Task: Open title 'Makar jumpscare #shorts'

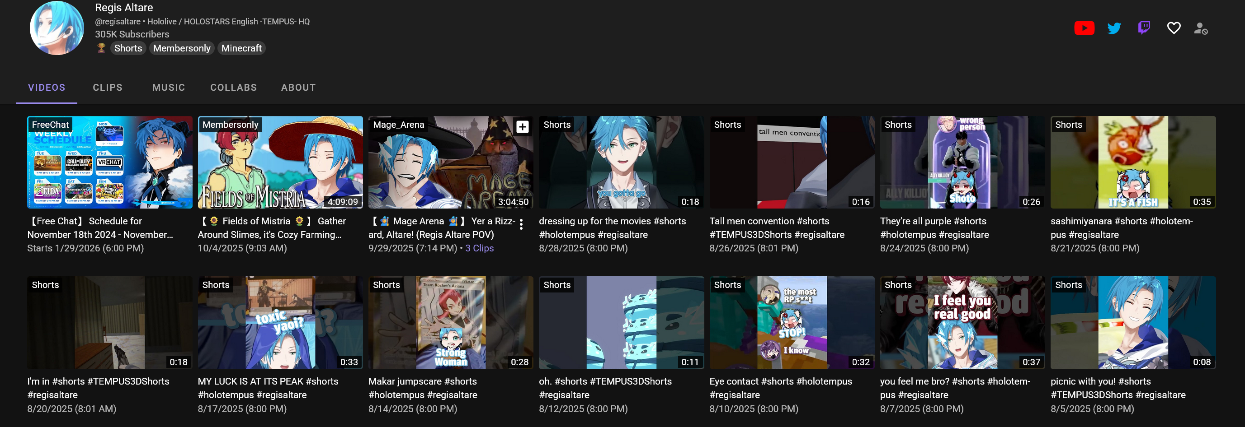Action: 423,388
